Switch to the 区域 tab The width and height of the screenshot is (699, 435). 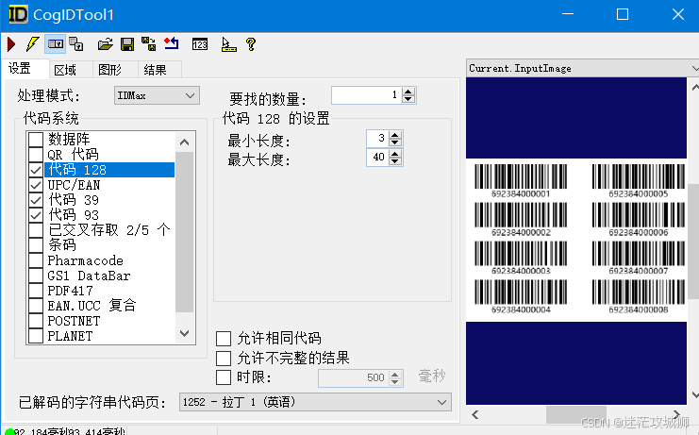pos(65,70)
